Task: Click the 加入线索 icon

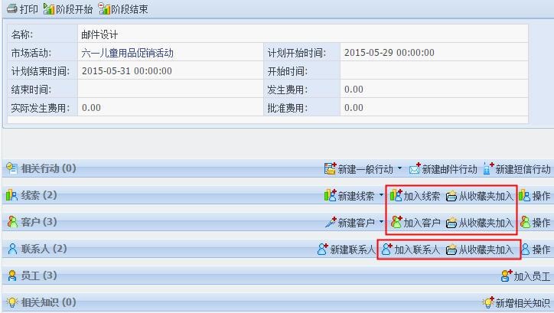Action: (x=396, y=195)
